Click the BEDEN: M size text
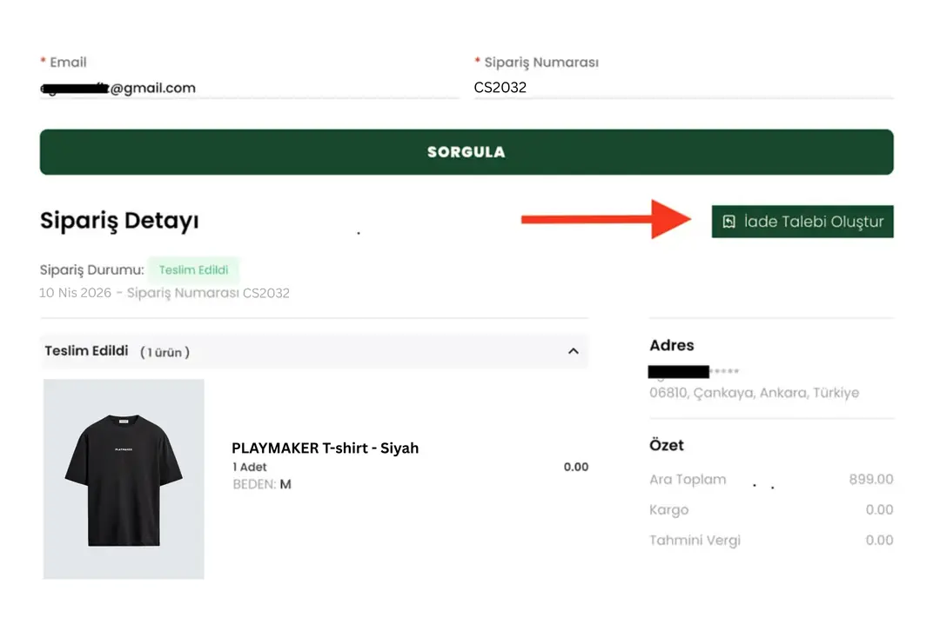The width and height of the screenshot is (940, 644). [x=261, y=484]
